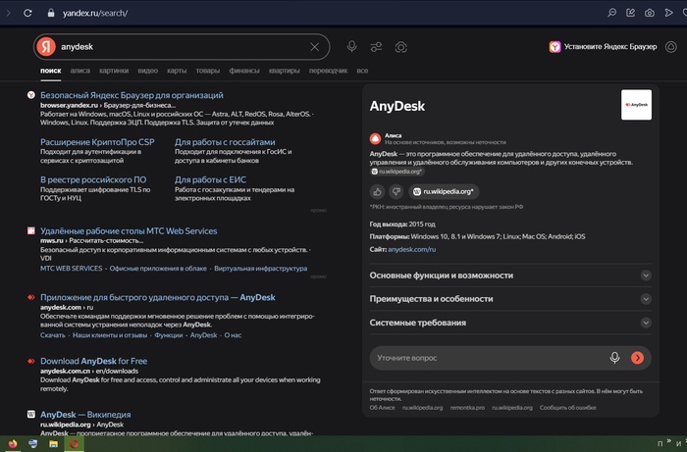Start voice search with the microphone icon
Image resolution: width=687 pixels, height=452 pixels.
(351, 47)
